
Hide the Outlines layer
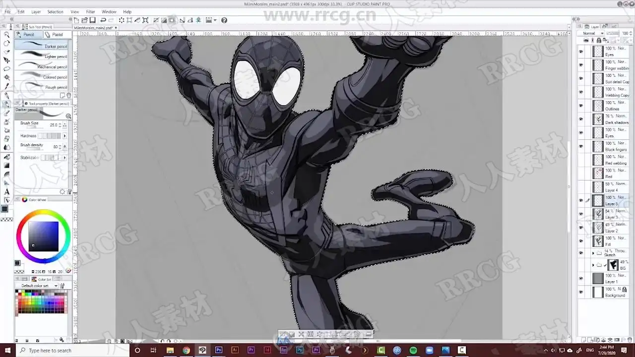pos(581,106)
